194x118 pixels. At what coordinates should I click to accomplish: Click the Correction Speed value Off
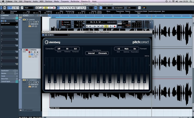point(59,49)
